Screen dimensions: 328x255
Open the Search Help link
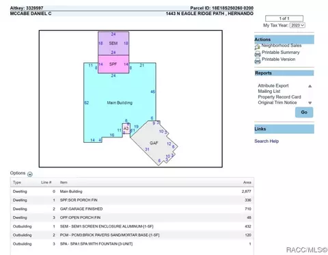pos(266,141)
